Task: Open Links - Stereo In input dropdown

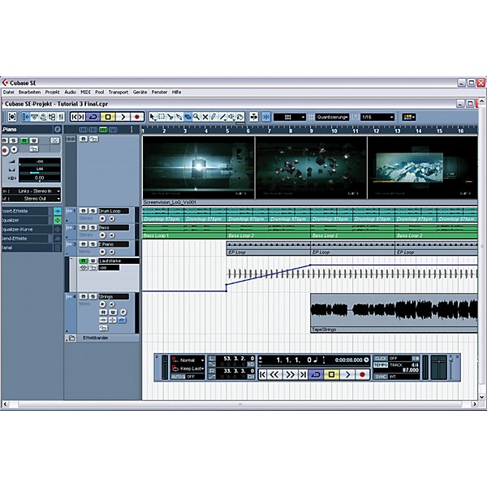Action: coord(32,191)
